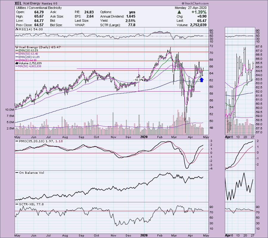Click the Prev Close value 64.57
Image resolution: width=268 pixels, height=238 pixels.
[x=39, y=25]
